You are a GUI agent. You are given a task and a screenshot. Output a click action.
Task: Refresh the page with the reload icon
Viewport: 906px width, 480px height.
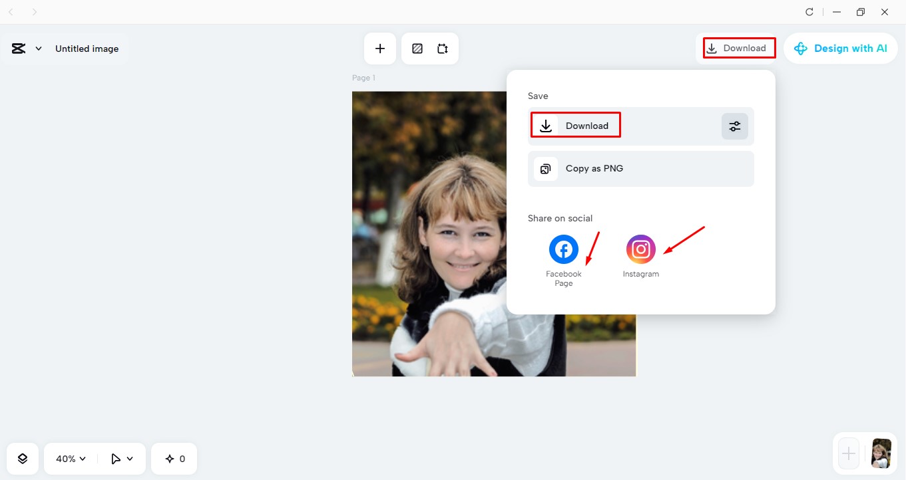809,11
